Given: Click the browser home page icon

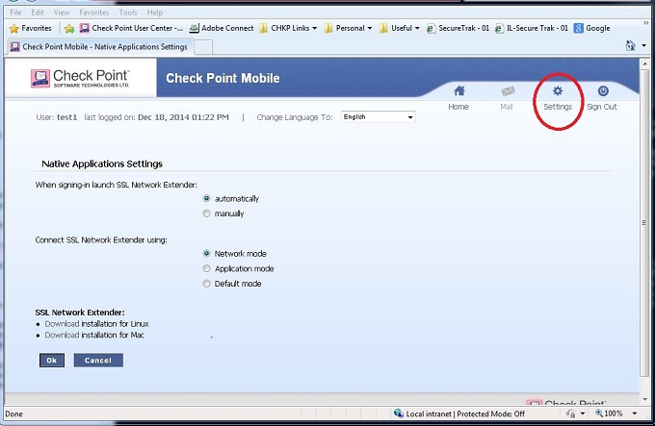Looking at the screenshot, I should point(630,45).
